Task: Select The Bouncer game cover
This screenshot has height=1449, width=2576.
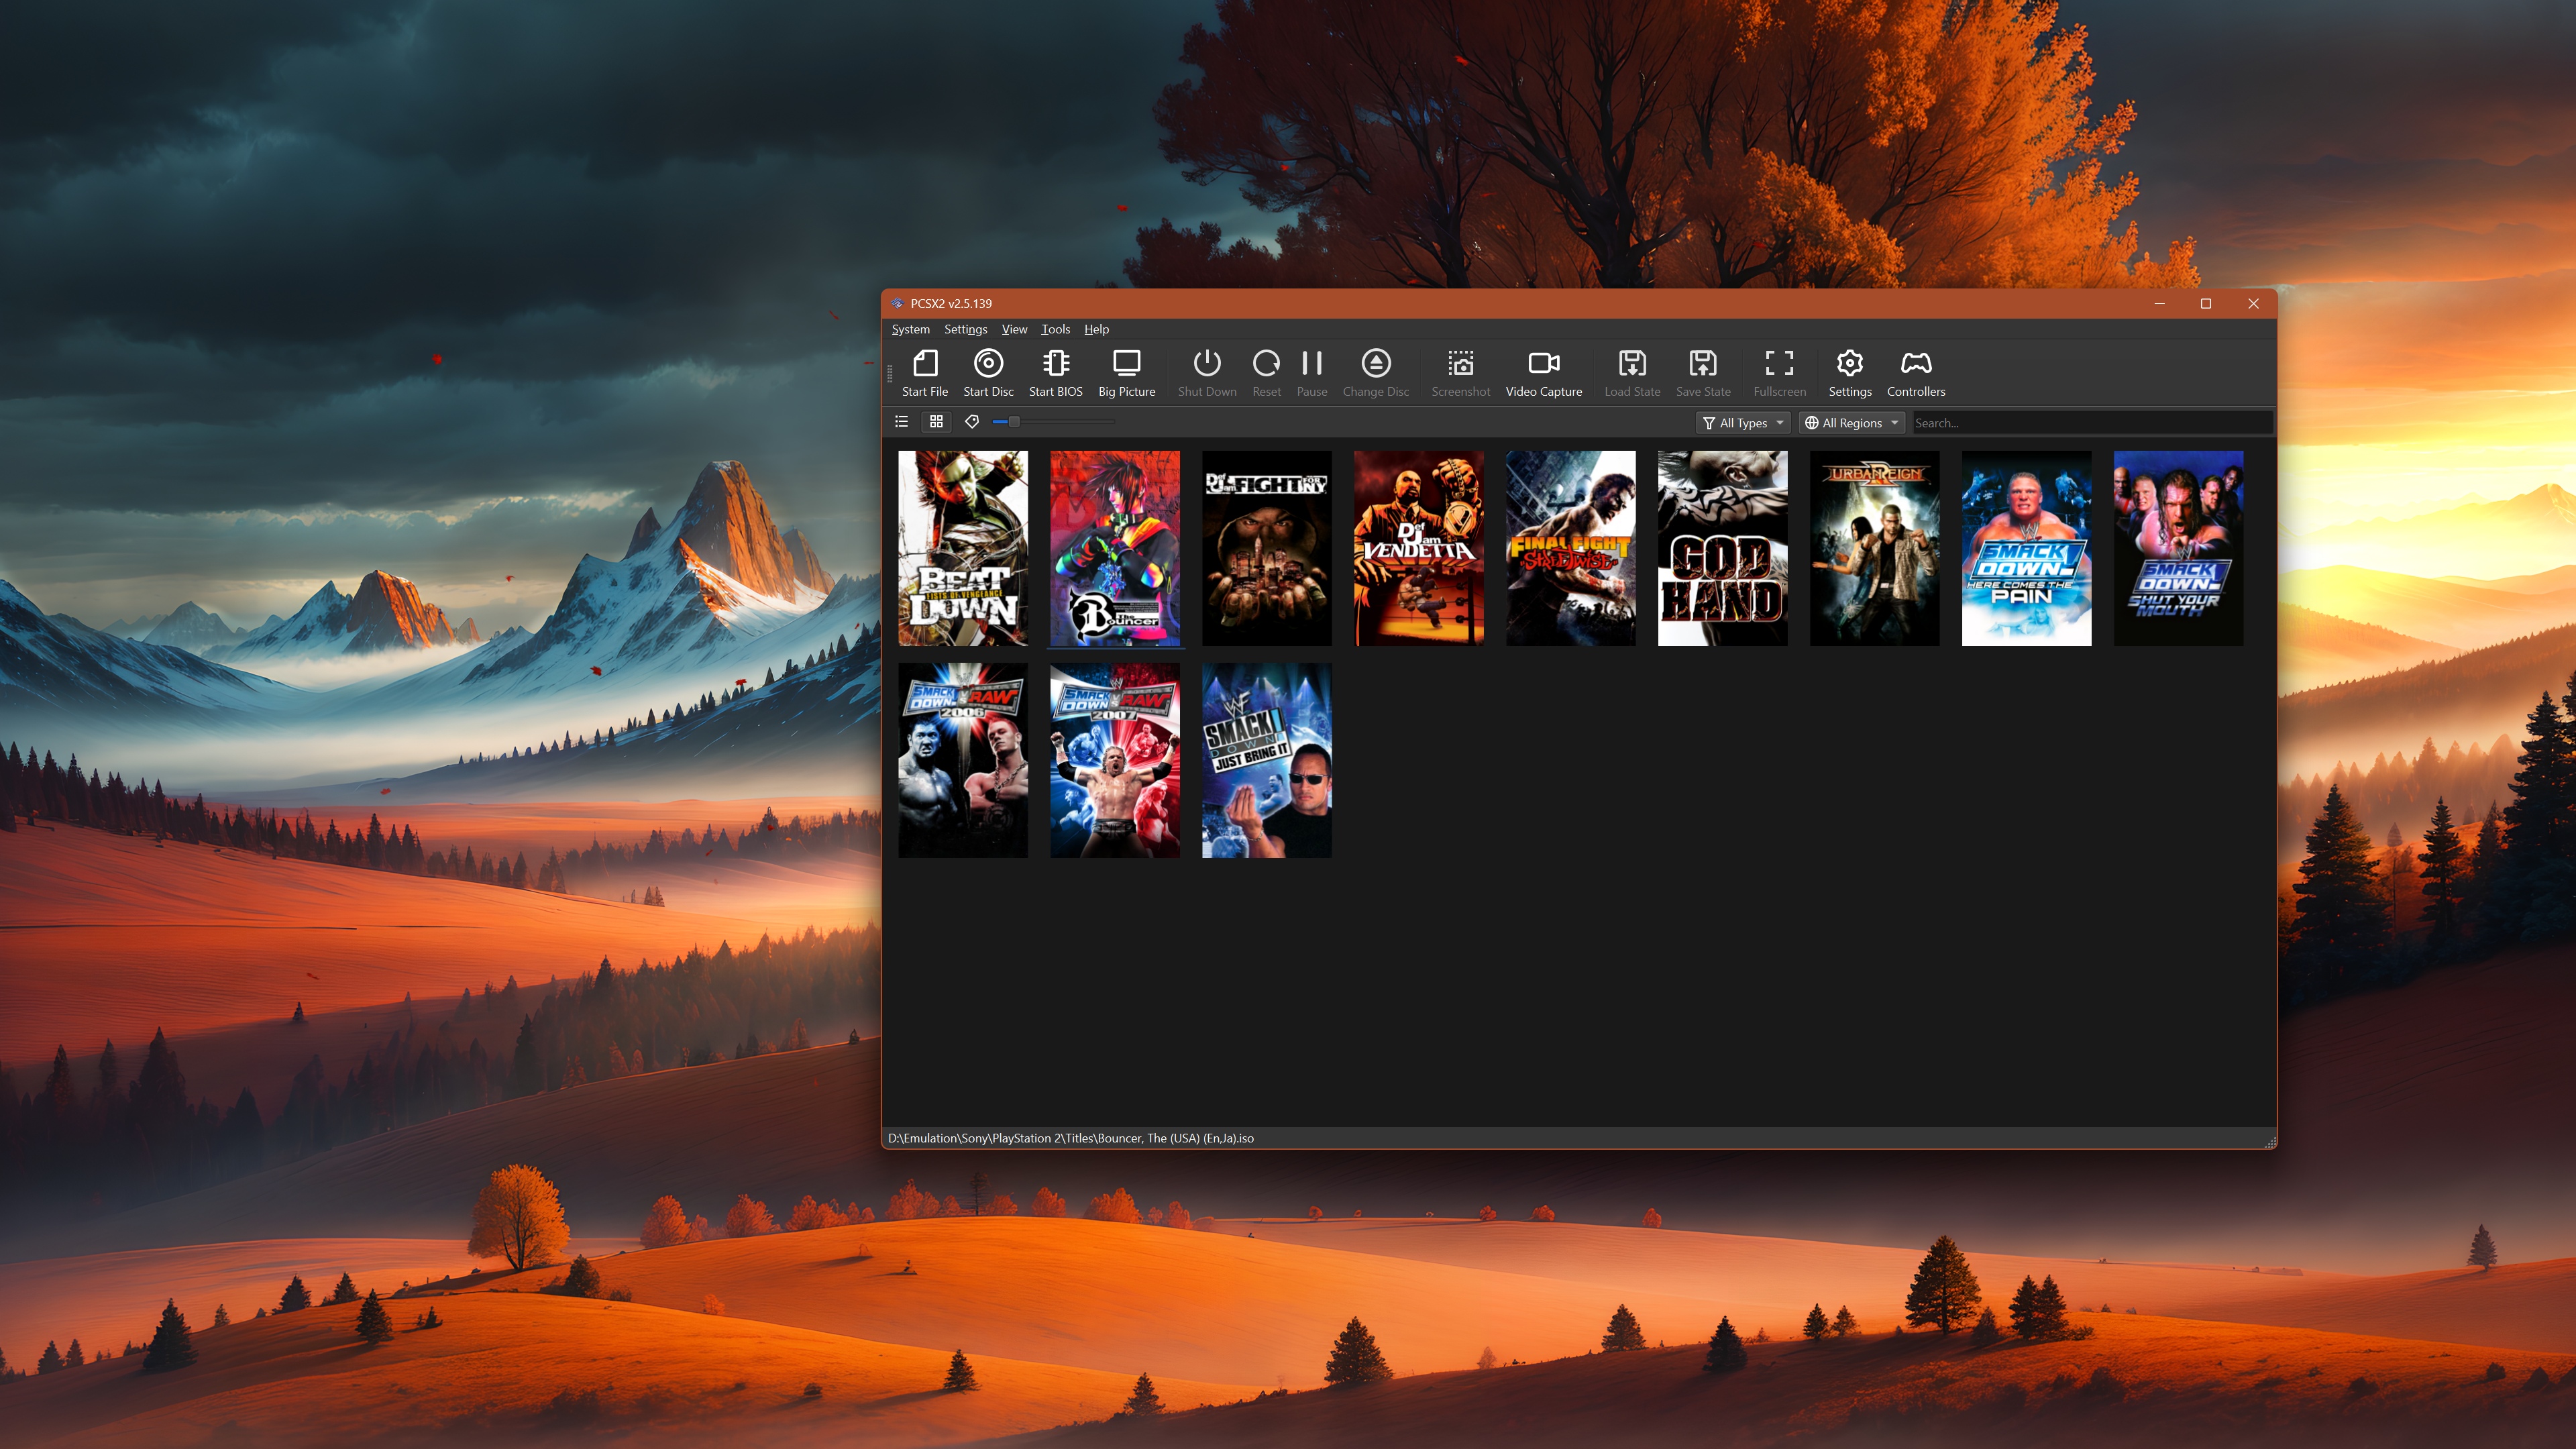Action: tap(1114, 548)
